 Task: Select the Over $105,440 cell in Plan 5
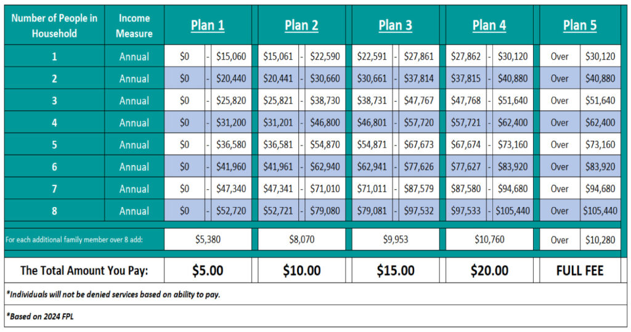pos(580,211)
